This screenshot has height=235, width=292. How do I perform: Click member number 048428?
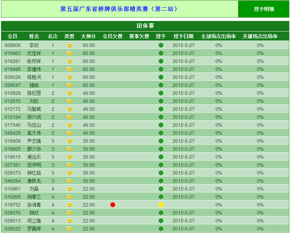tap(13, 133)
